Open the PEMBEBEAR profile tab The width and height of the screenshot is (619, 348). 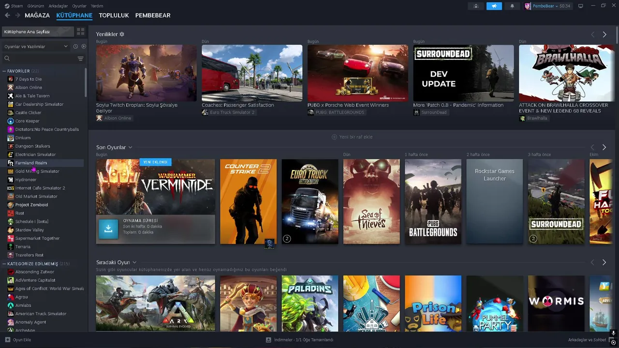(x=153, y=15)
